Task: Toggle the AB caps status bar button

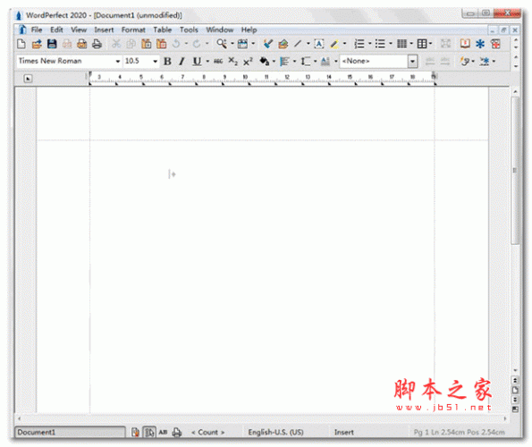Action: pos(163,432)
